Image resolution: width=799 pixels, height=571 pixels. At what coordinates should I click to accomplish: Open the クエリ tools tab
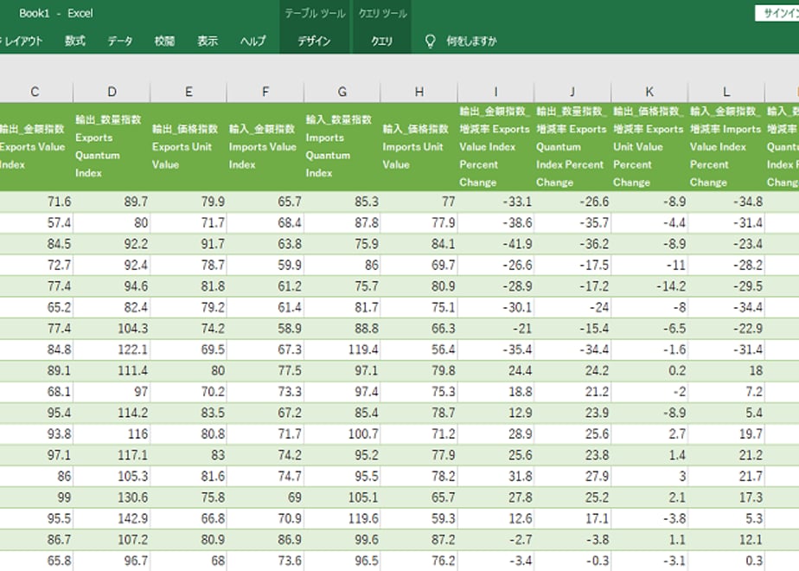tap(381, 41)
